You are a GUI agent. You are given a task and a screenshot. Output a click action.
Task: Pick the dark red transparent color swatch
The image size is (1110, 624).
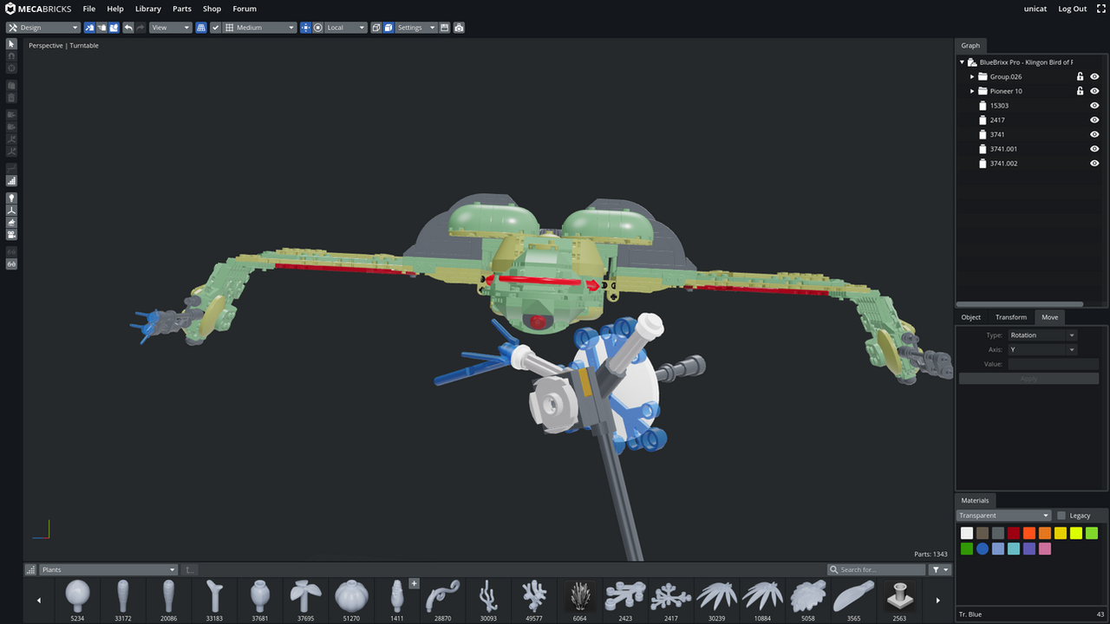(x=1013, y=533)
